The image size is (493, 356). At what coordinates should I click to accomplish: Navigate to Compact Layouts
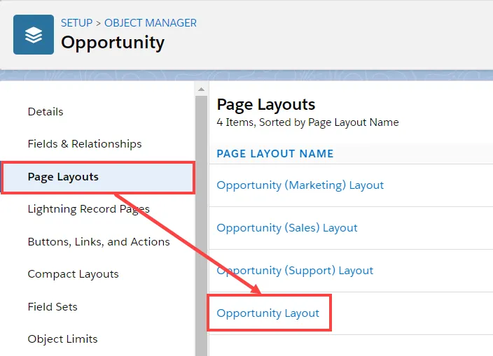tap(74, 274)
